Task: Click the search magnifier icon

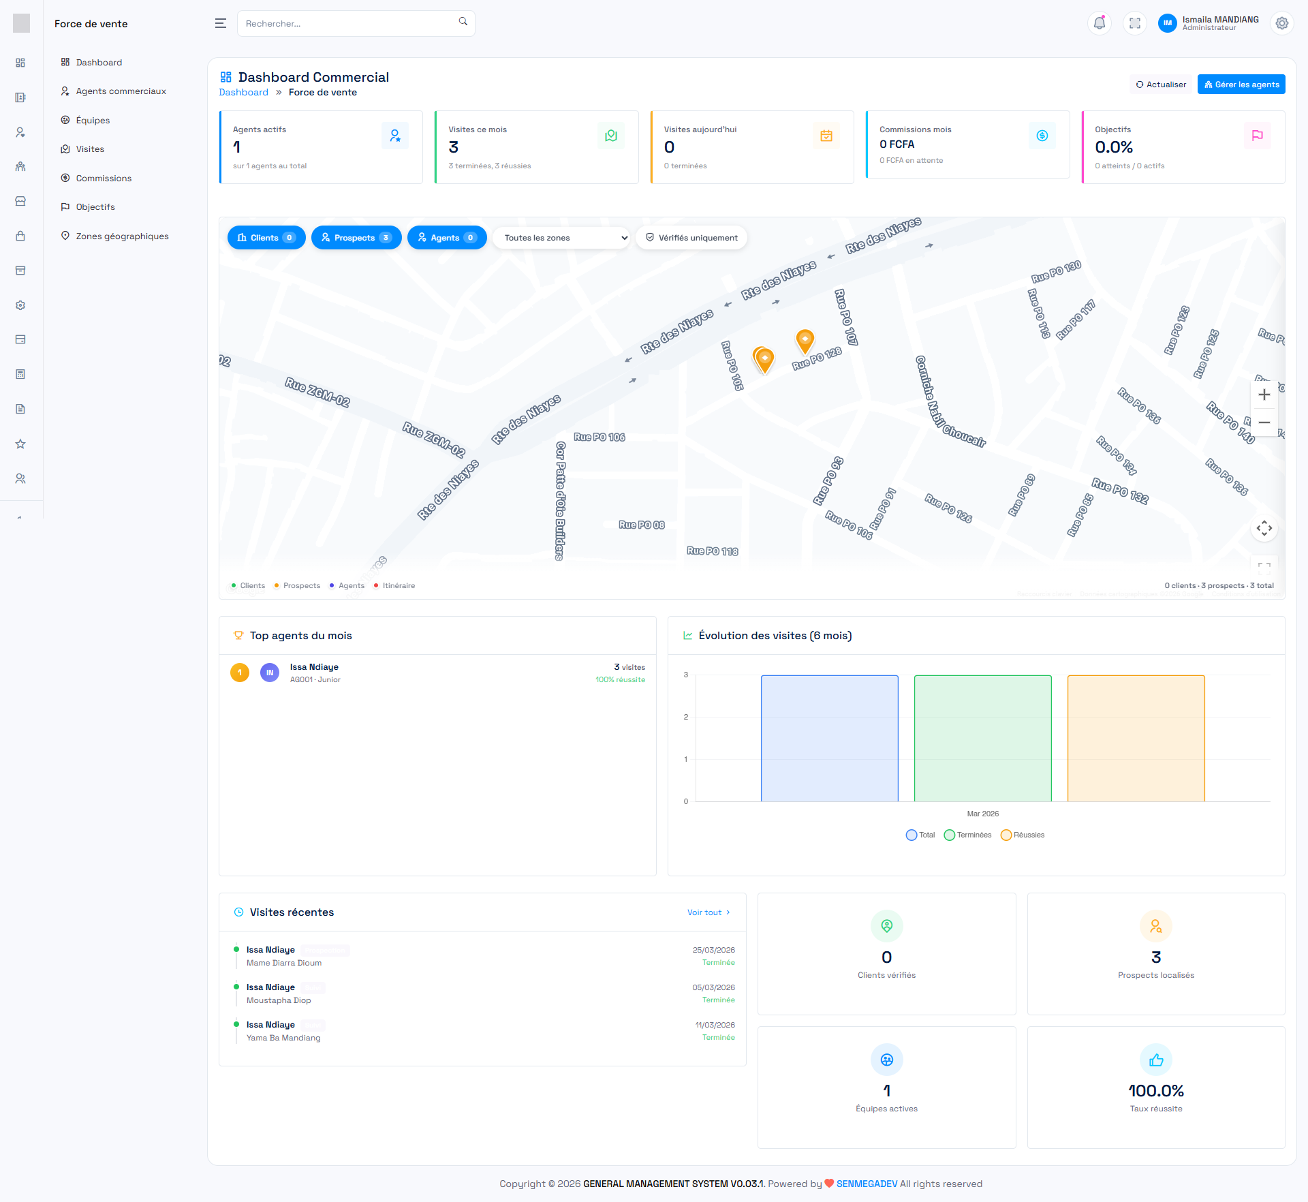Action: pos(463,22)
